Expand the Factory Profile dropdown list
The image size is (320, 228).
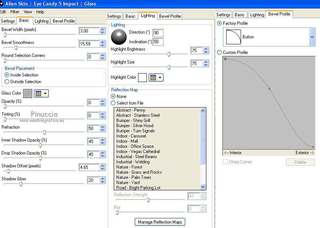[x=312, y=37]
